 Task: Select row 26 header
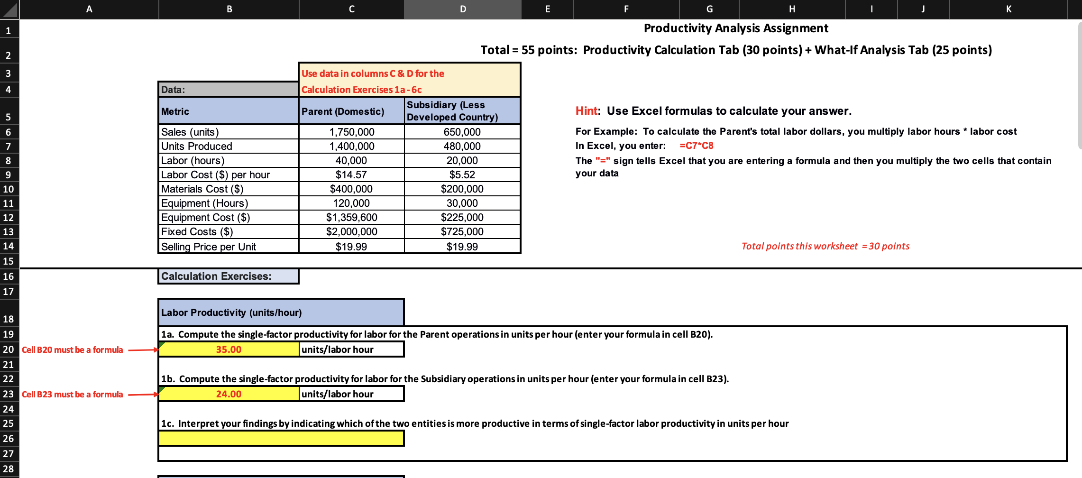9,439
